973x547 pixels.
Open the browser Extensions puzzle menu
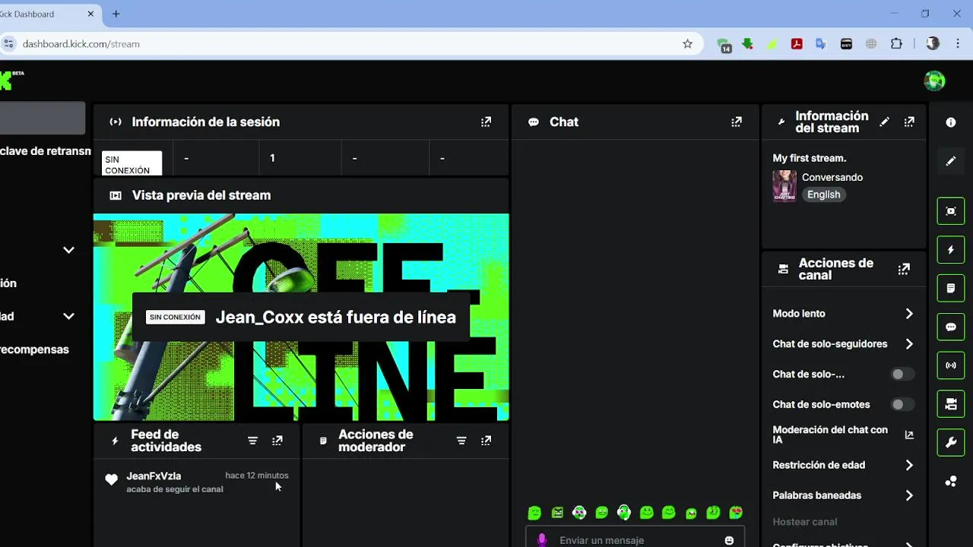coord(896,44)
